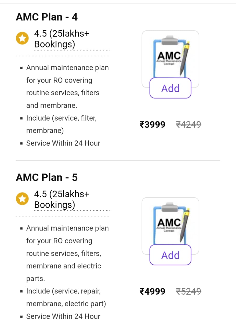Select the ₹3999 discounted price
This screenshot has width=236, height=332.
pyautogui.click(x=152, y=125)
